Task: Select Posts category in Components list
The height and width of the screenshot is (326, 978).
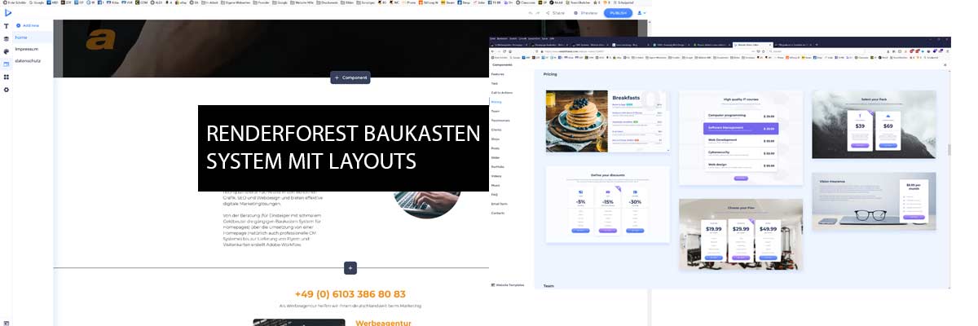Action: [x=496, y=148]
